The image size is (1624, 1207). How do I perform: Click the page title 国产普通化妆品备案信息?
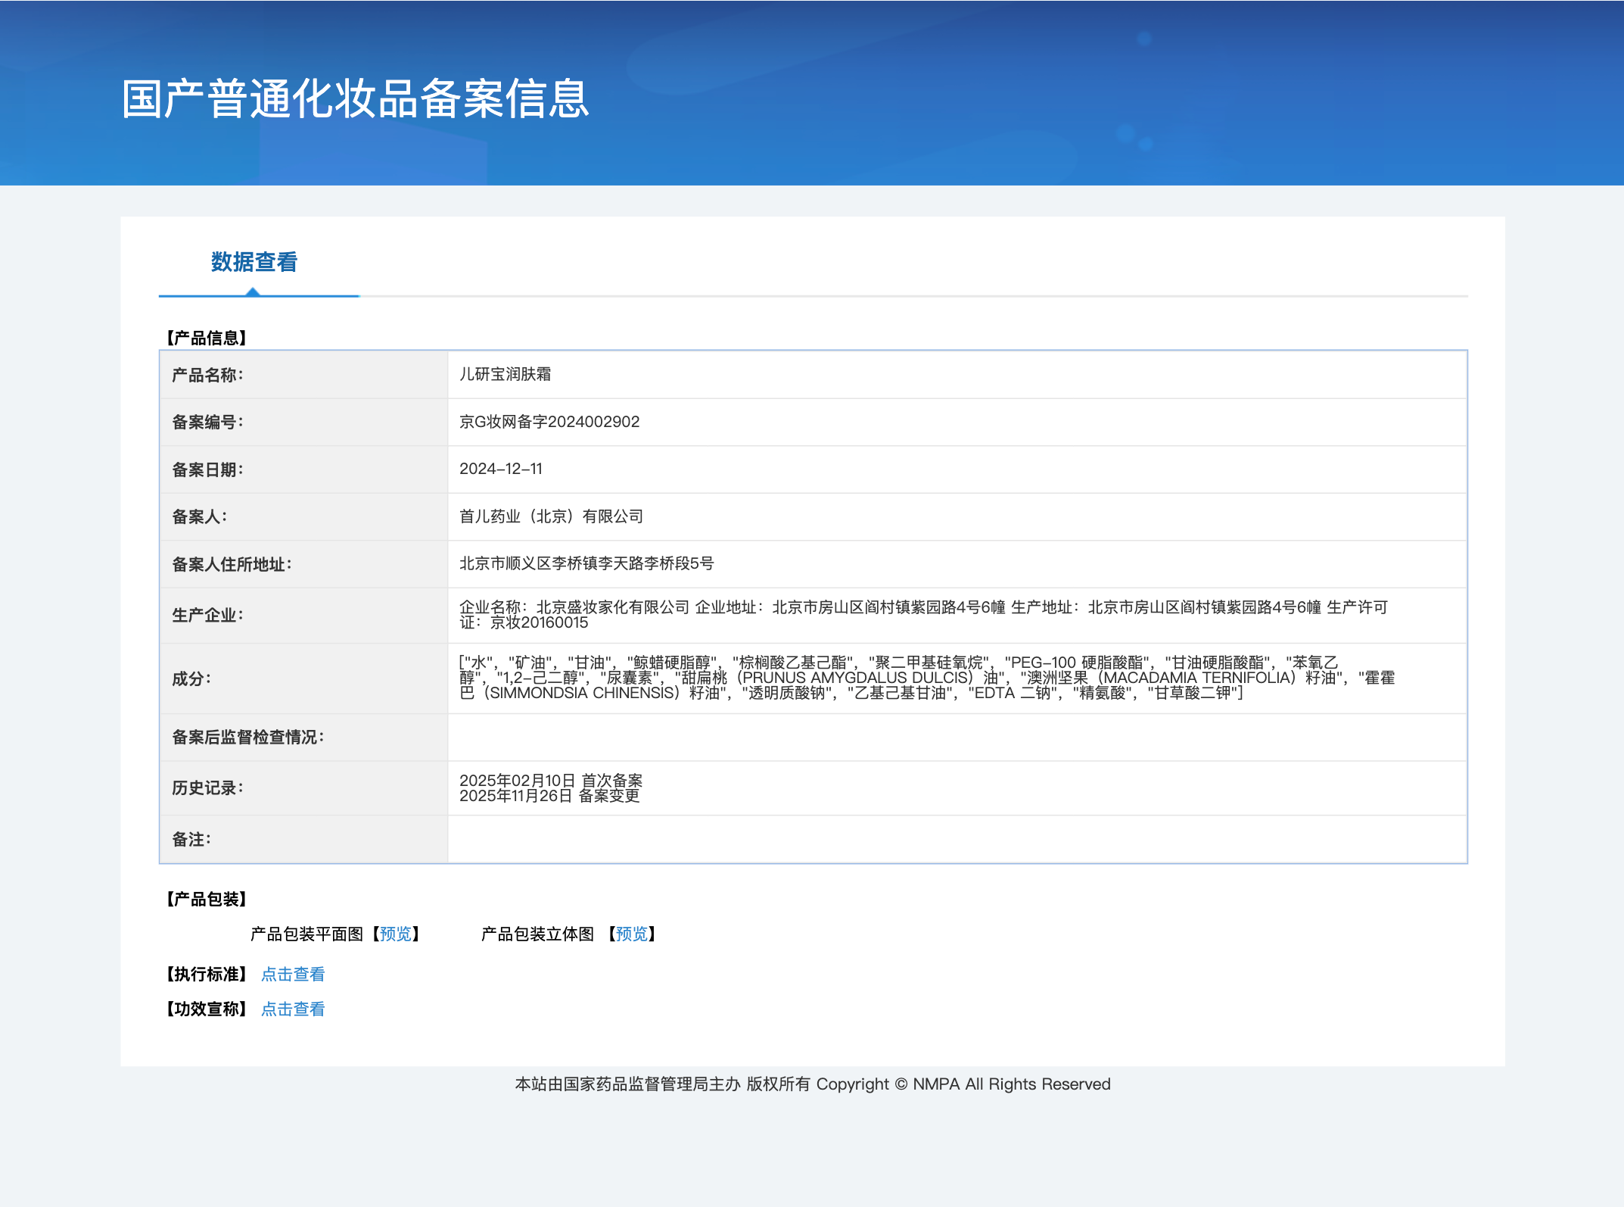[355, 98]
